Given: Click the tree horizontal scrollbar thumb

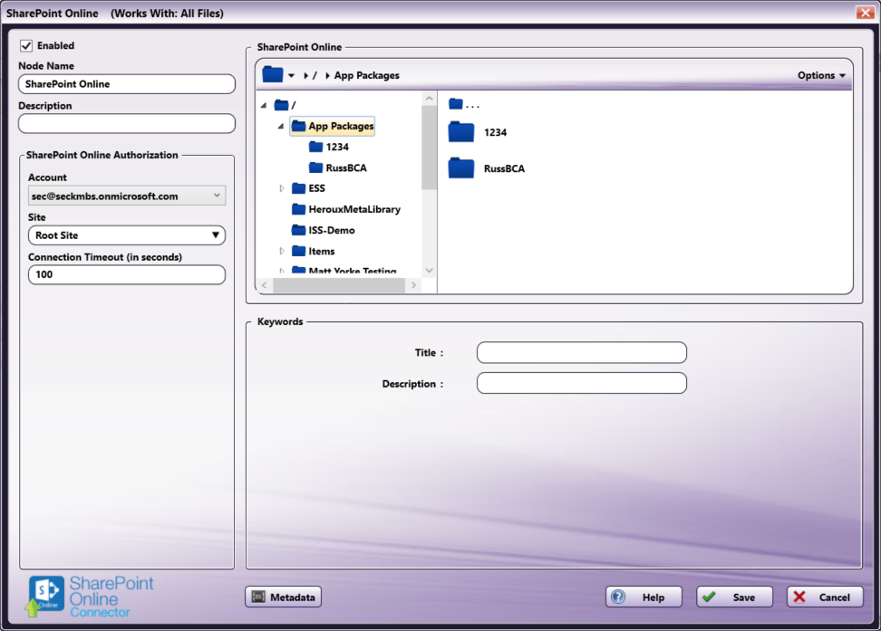Looking at the screenshot, I should [339, 285].
